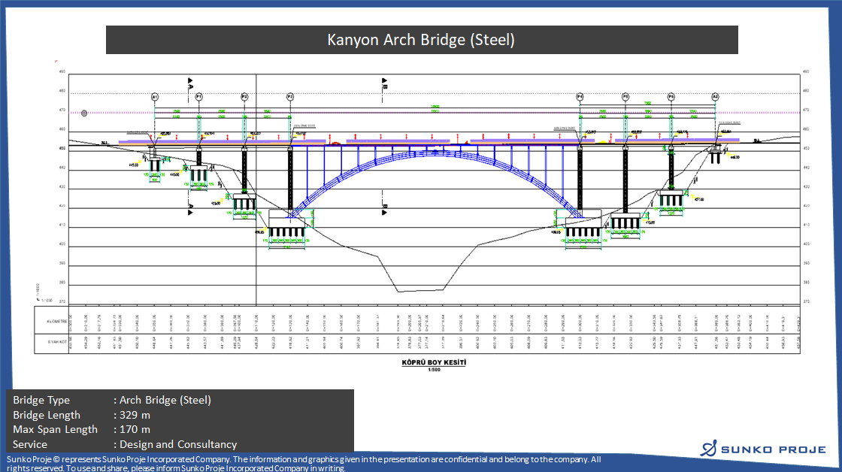Screen dimensions: 842x472
Task: Click the A2 abutment axis circle marker
Action: point(716,97)
